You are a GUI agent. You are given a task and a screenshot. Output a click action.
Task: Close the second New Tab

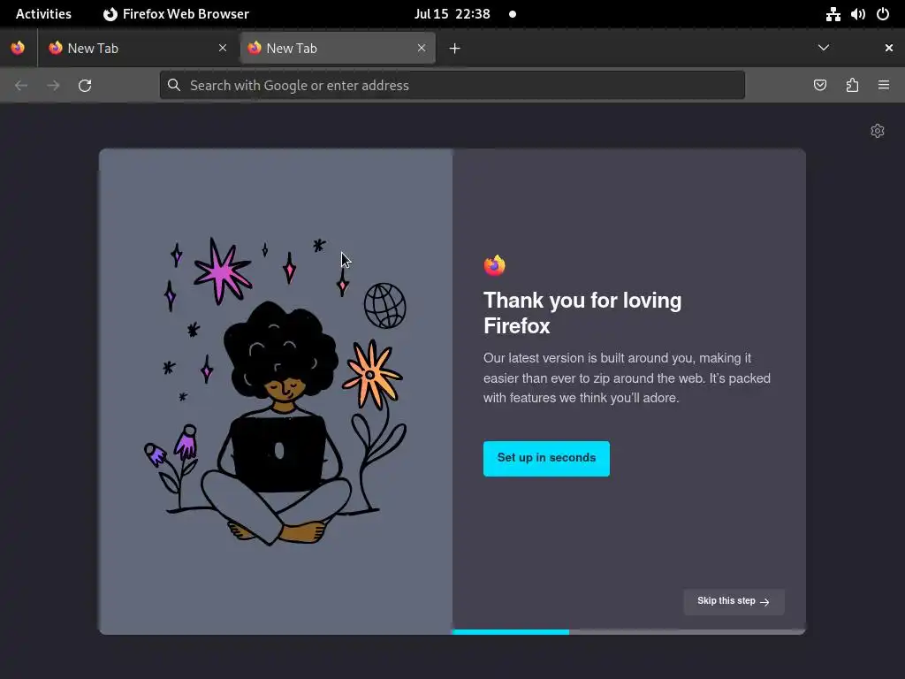(422, 48)
